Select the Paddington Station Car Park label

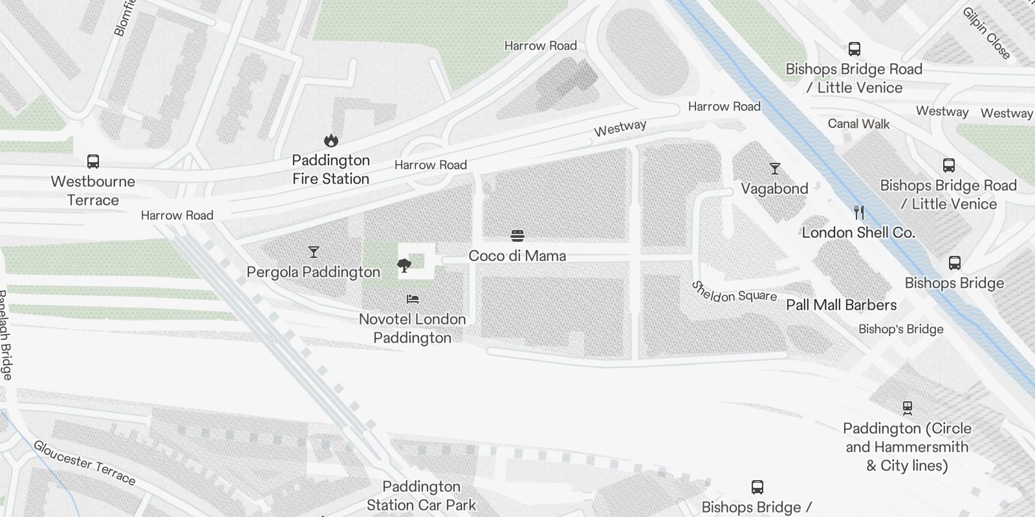pos(421,496)
